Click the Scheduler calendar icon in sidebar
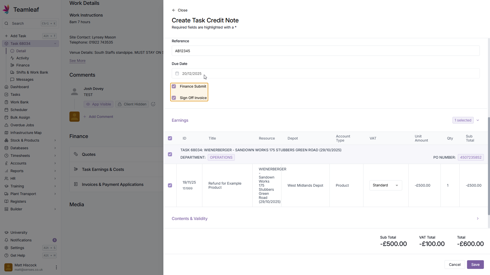 click(x=6, y=110)
